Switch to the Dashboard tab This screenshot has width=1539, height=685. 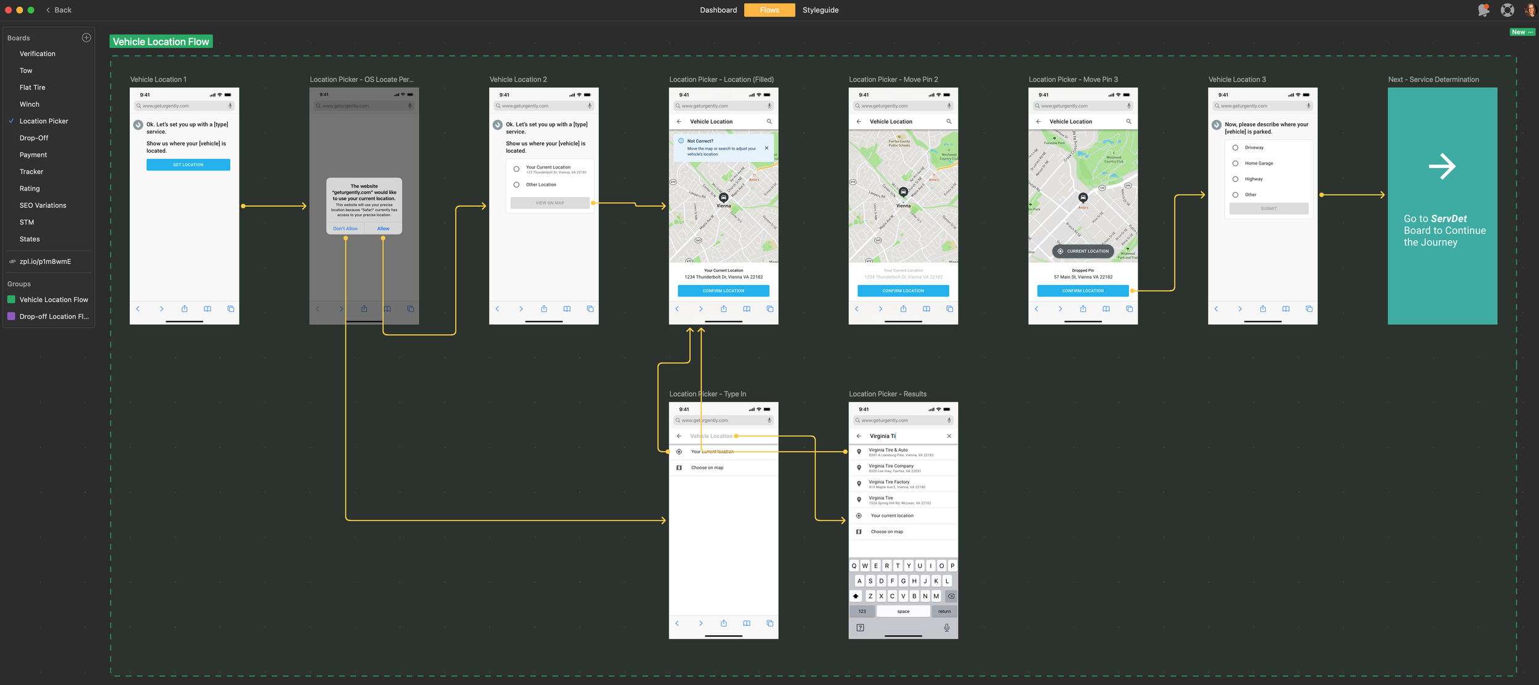click(x=718, y=10)
